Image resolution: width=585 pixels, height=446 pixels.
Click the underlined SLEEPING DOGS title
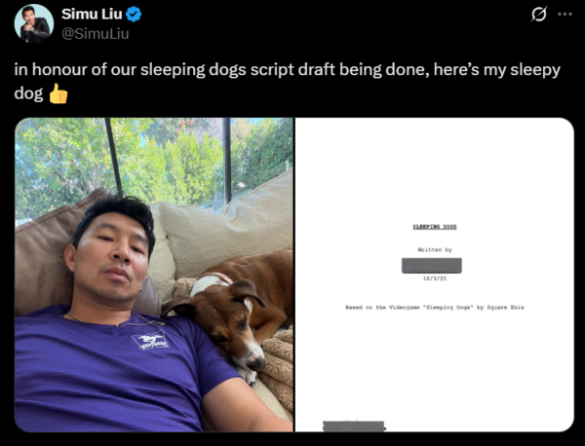(435, 227)
